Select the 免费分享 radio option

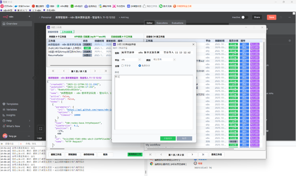coord(140,66)
